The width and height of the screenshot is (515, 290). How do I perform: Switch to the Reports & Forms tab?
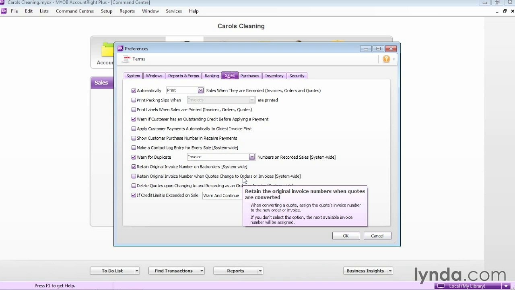point(183,76)
